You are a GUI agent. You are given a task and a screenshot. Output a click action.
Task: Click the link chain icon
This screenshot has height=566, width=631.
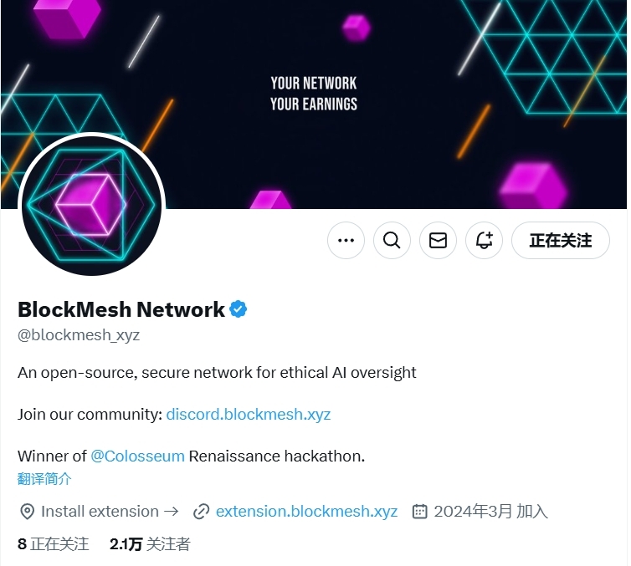click(201, 512)
